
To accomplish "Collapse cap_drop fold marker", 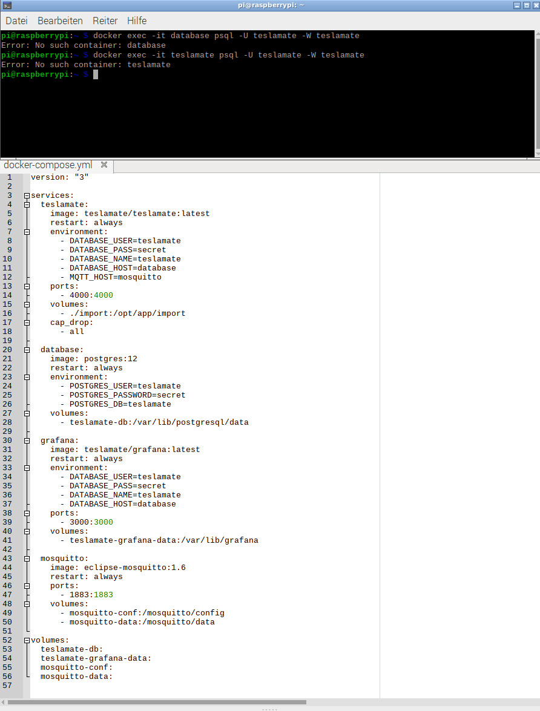I will [27, 323].
